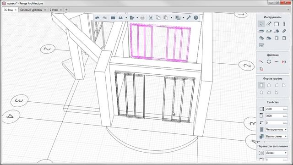Select the magenta highlighted upper window

[160, 42]
